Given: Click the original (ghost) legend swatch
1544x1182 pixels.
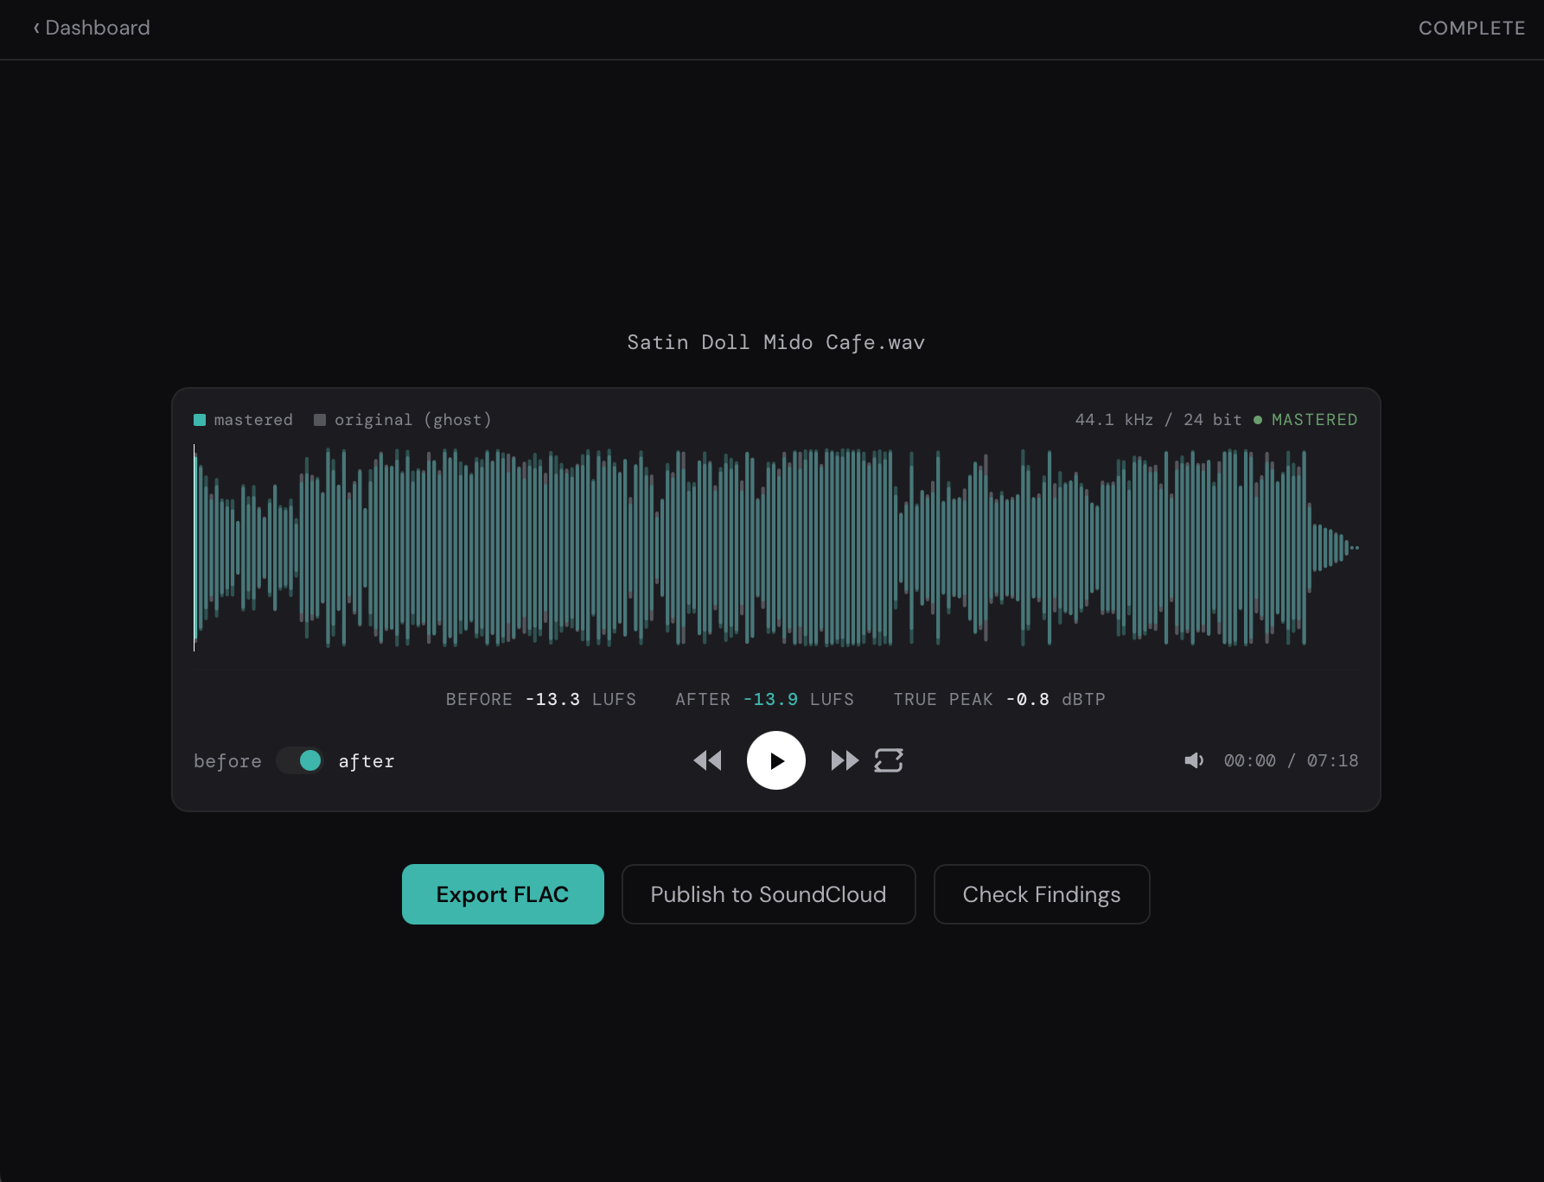Looking at the screenshot, I should (x=320, y=420).
